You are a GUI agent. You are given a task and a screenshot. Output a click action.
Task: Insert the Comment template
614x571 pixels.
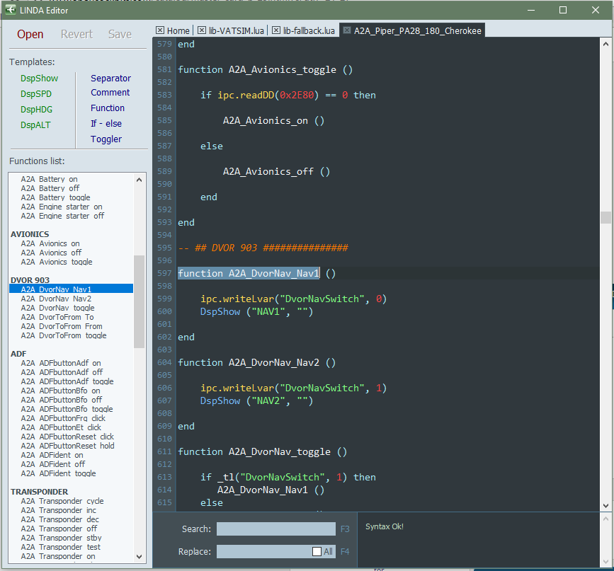110,93
